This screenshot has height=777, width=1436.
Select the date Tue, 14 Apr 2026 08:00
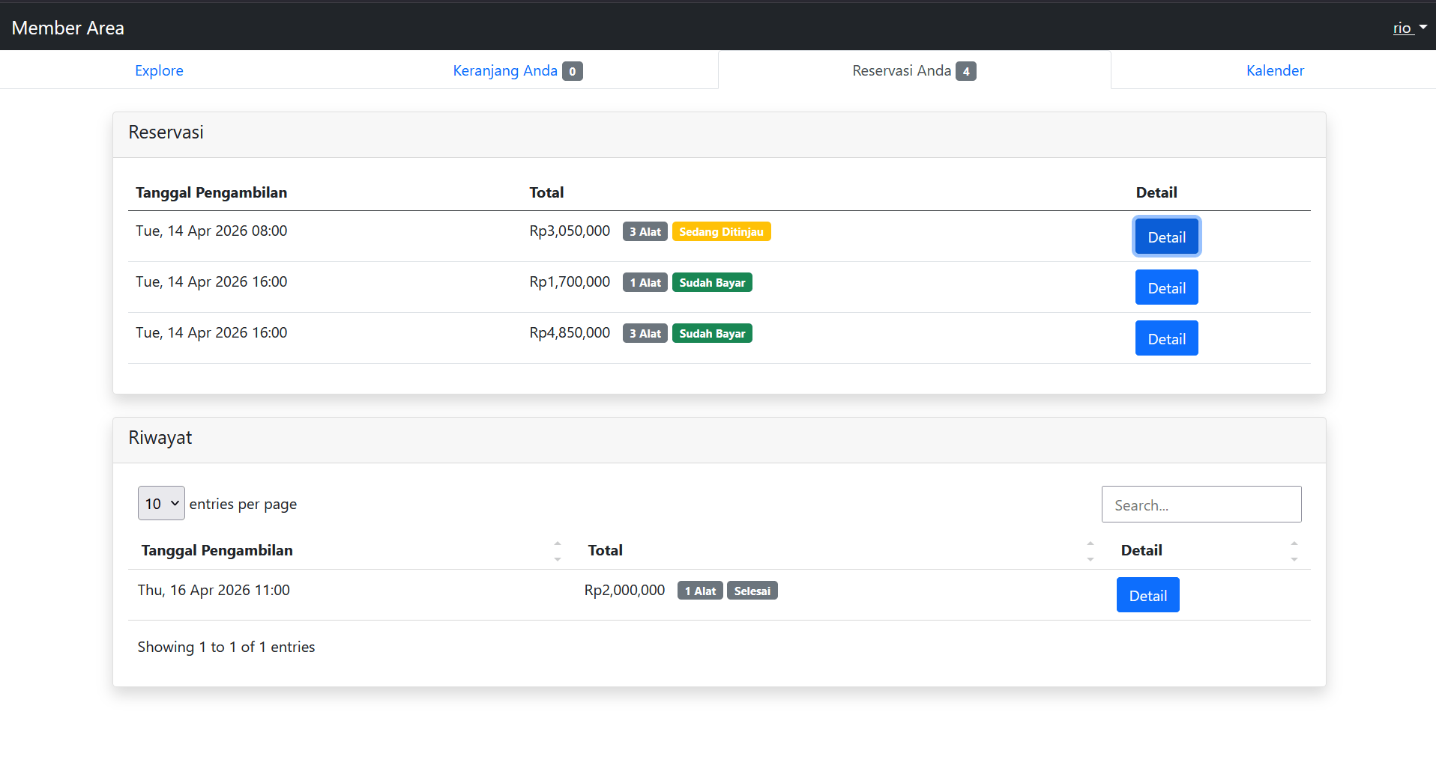click(211, 231)
